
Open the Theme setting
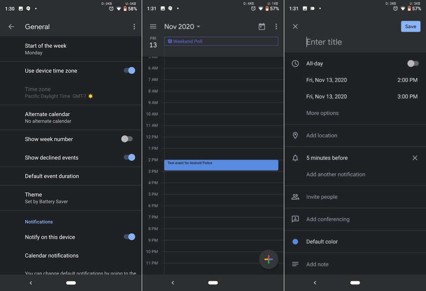click(x=46, y=198)
